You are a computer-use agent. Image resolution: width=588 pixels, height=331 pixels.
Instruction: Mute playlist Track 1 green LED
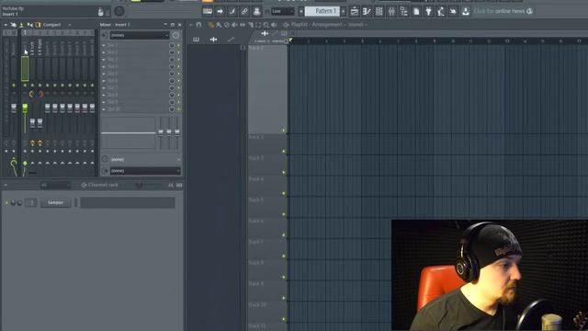[284, 131]
